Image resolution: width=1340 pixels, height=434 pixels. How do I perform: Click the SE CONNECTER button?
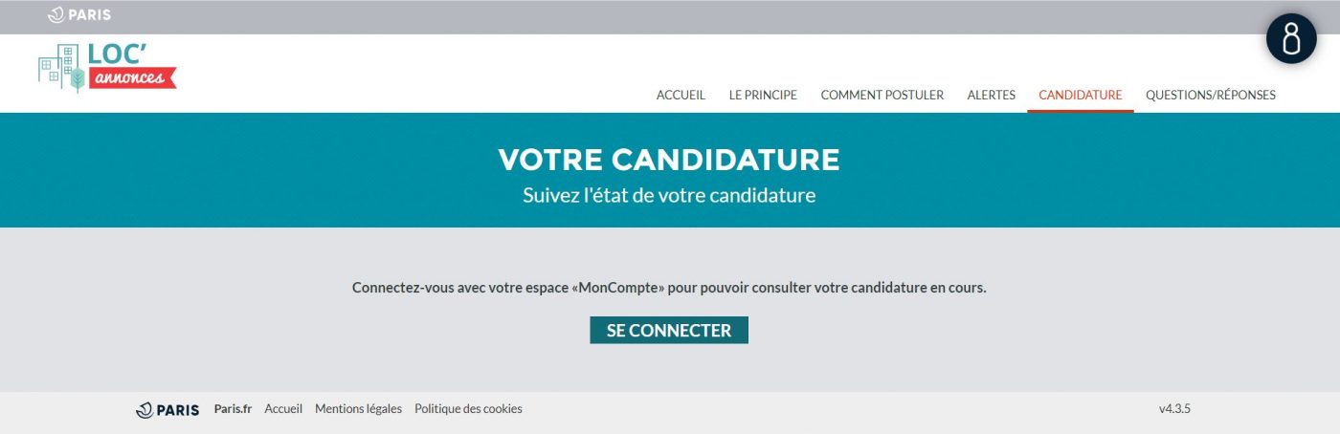tap(669, 330)
